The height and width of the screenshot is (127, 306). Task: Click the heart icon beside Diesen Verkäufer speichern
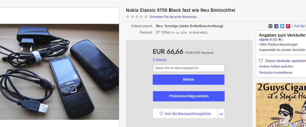(x=261, y=61)
